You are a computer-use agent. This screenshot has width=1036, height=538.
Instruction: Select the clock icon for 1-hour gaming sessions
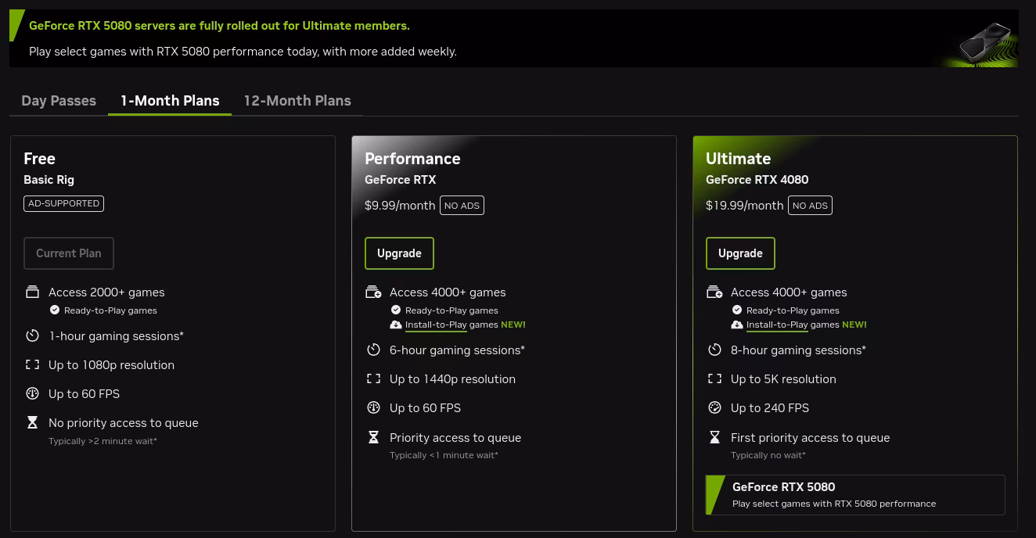[32, 335]
